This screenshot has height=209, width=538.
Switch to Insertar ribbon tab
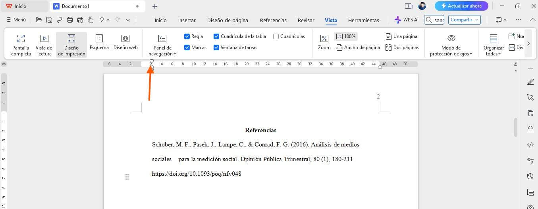click(187, 20)
